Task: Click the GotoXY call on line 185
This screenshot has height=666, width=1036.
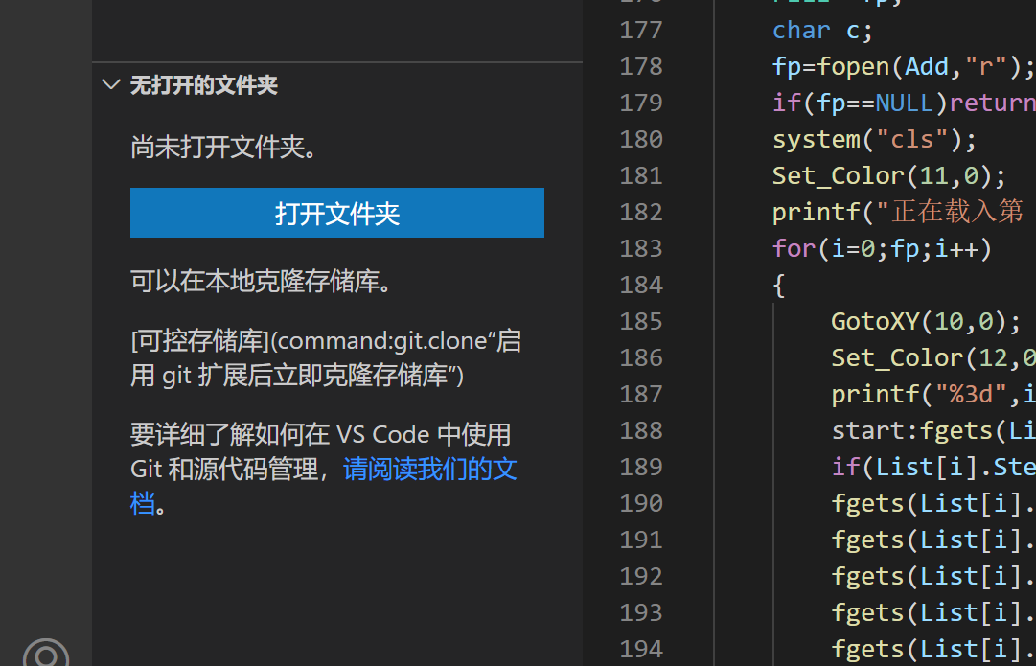Action: (x=874, y=321)
